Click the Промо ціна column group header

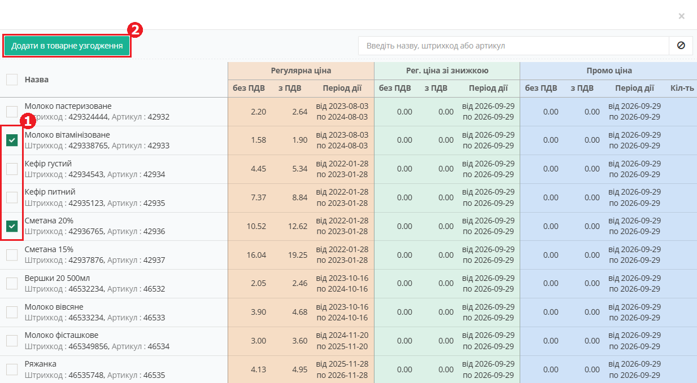pyautogui.click(x=609, y=71)
